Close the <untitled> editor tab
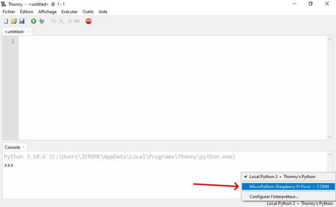The image size is (336, 207). click(x=28, y=31)
